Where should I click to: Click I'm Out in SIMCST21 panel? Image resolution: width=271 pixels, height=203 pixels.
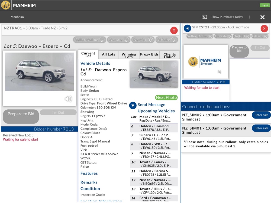260,48
